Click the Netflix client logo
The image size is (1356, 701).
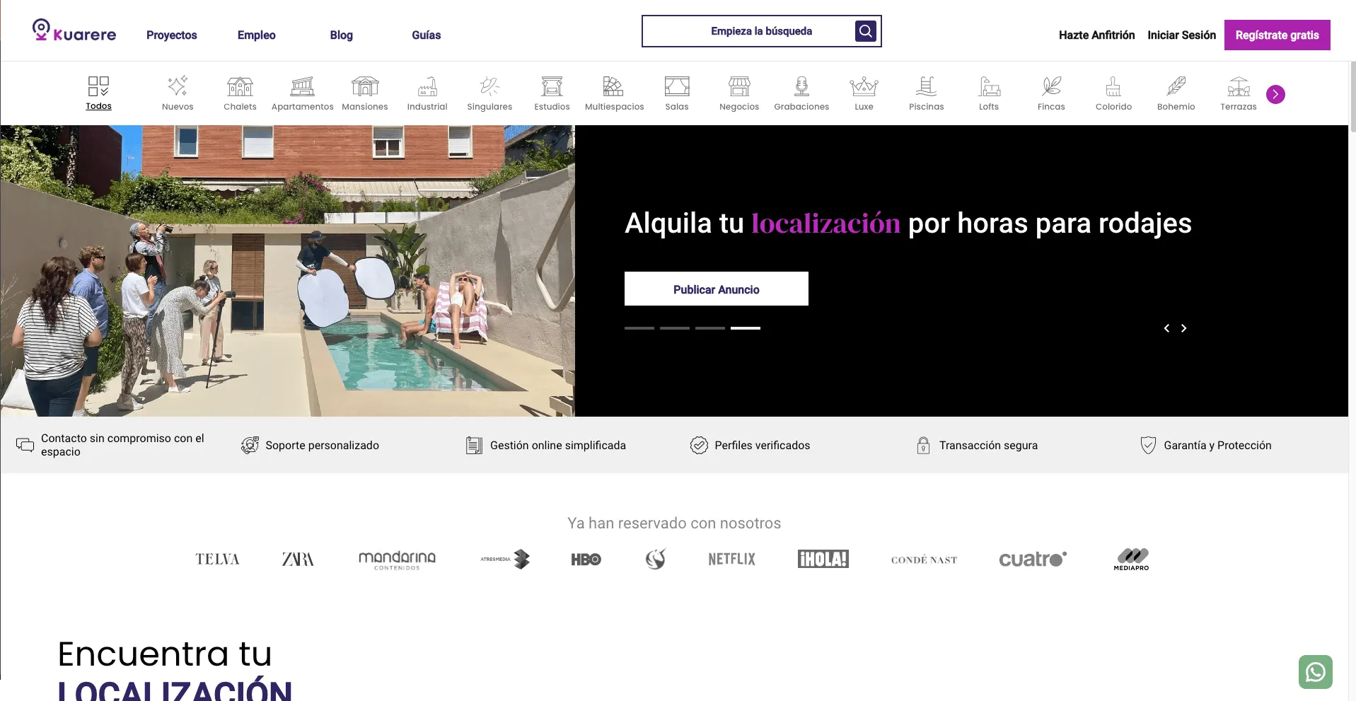(732, 559)
